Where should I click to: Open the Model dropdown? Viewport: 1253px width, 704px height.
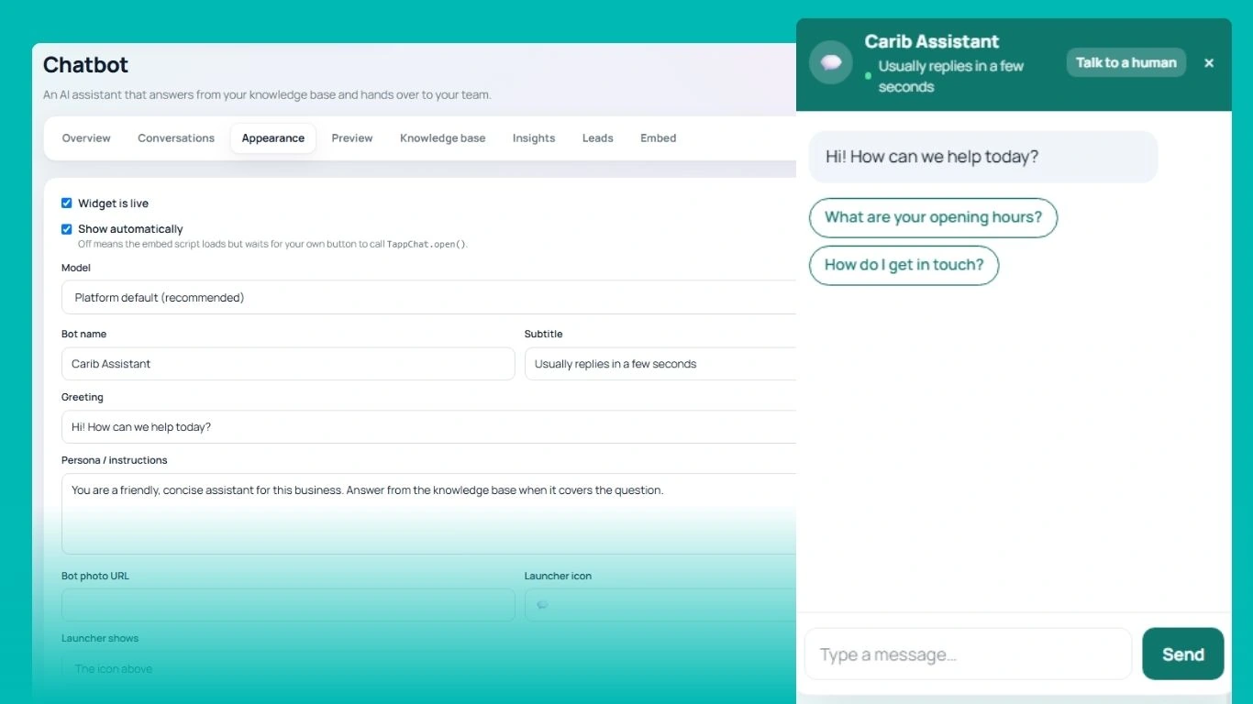coord(428,298)
